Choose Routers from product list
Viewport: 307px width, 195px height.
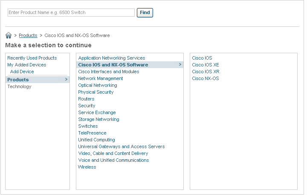pyautogui.click(x=86, y=99)
